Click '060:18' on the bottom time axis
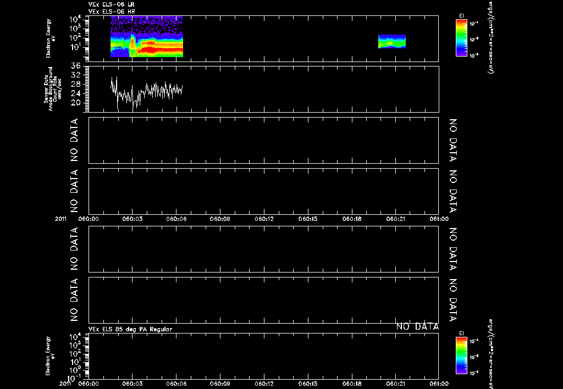Viewport: 563px width, 389px height. [x=352, y=384]
